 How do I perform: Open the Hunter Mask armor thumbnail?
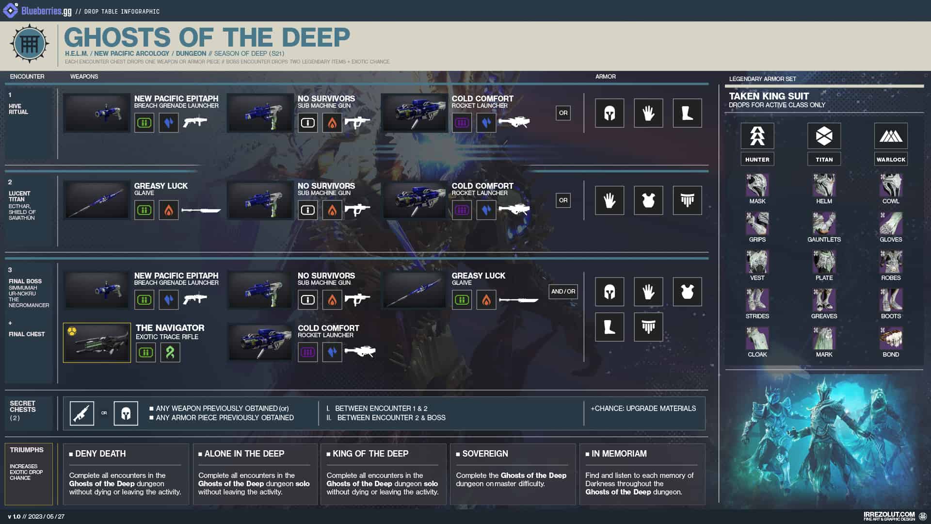[x=757, y=185]
